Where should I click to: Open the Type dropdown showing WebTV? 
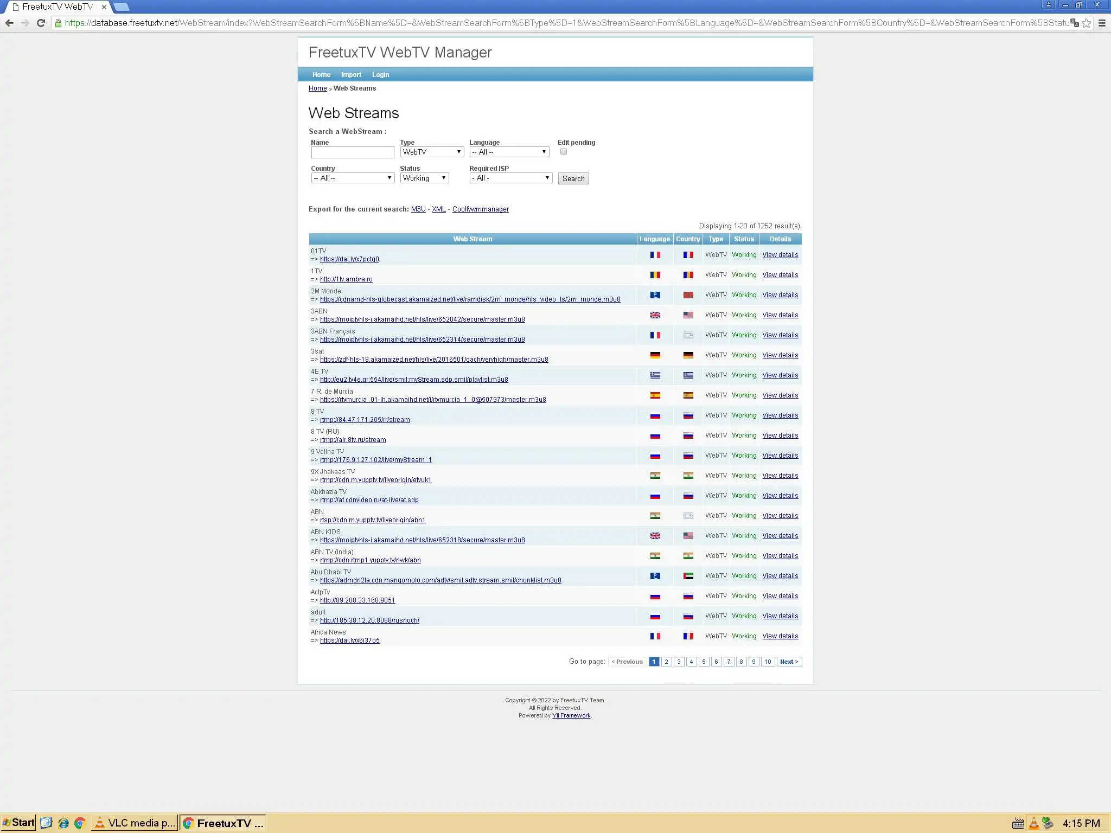coord(432,152)
